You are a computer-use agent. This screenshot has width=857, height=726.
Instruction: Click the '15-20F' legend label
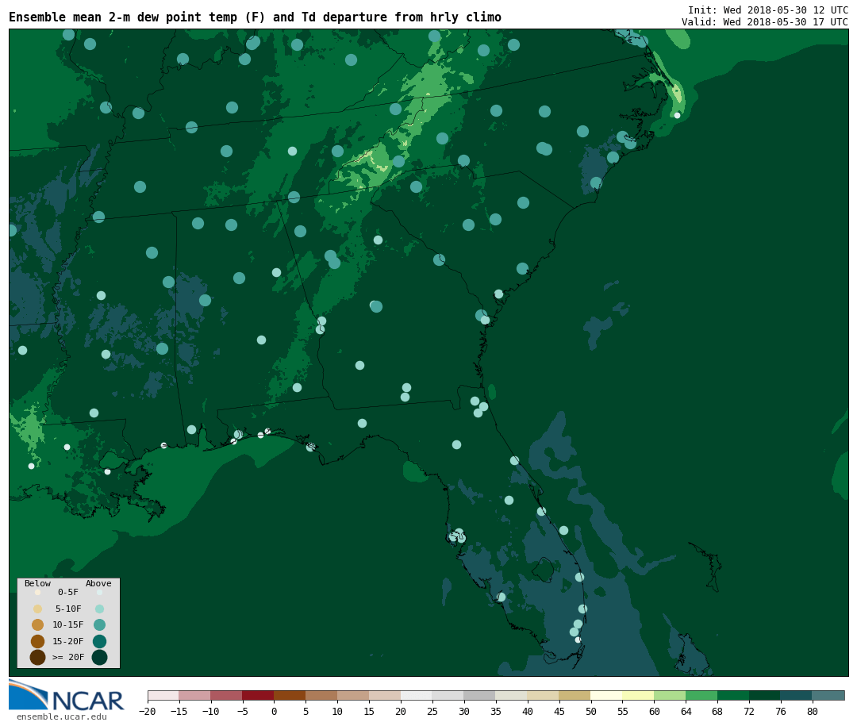68,641
